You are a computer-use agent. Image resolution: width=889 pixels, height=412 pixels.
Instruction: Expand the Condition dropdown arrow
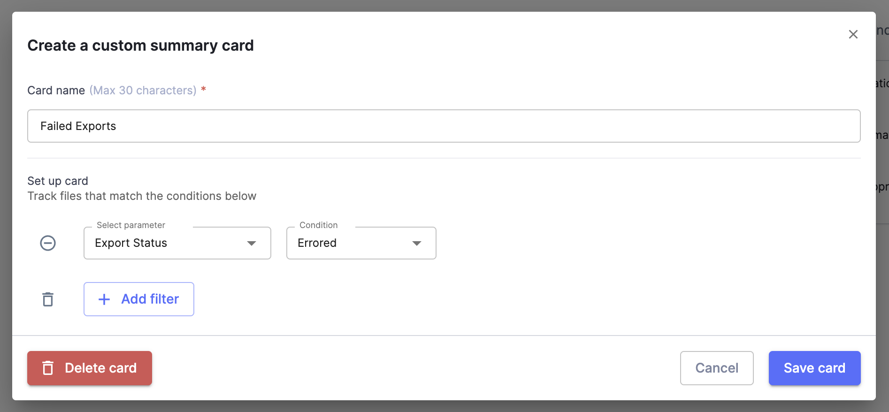pyautogui.click(x=417, y=243)
